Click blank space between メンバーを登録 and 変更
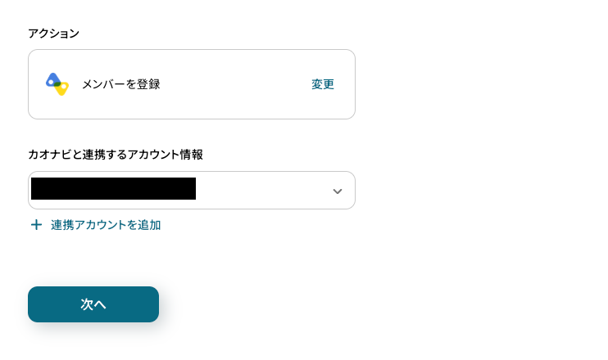This screenshot has width=608, height=360. (x=235, y=84)
